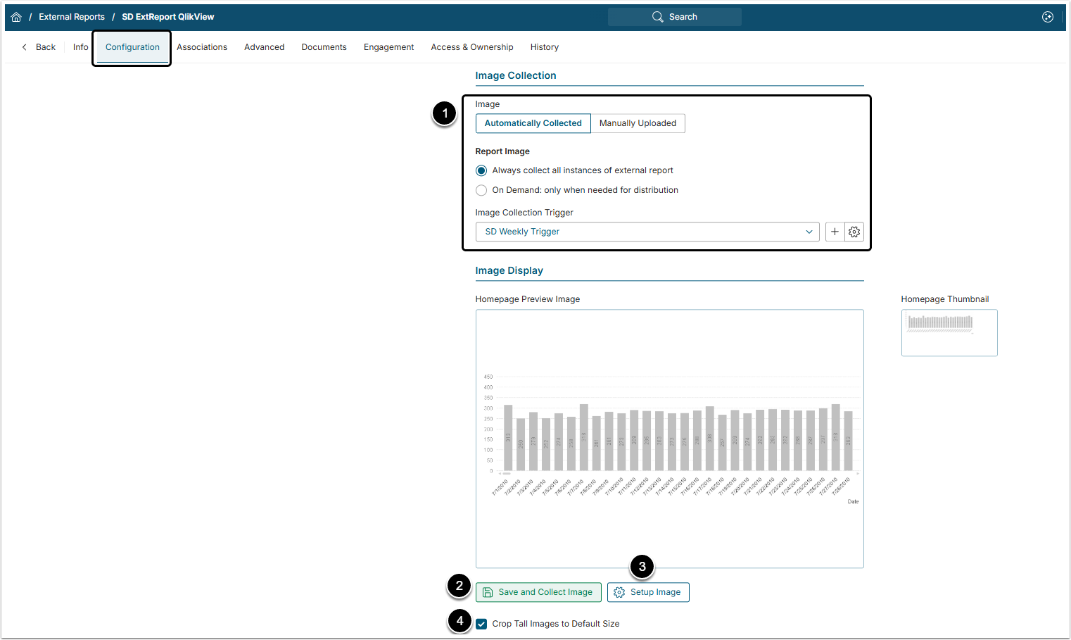Open the top-right circular help icon
This screenshot has width=1071, height=640.
1047,17
